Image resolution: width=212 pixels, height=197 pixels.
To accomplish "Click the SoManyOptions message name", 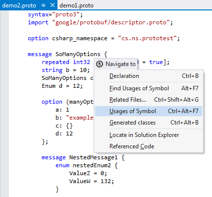I will point(78,54).
